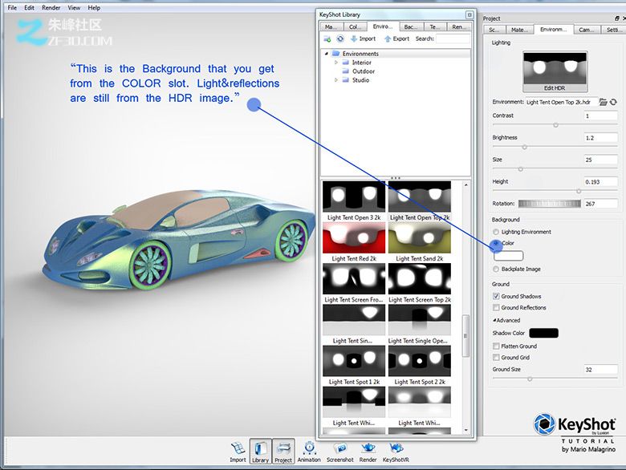The image size is (626, 470).
Task: Select Light Tent Single Ope... thumbnail
Action: coord(420,320)
